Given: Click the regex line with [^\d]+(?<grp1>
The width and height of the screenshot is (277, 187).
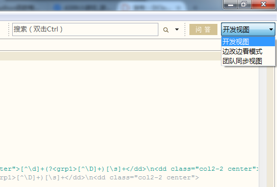Looking at the screenshot, I should pos(129,169).
